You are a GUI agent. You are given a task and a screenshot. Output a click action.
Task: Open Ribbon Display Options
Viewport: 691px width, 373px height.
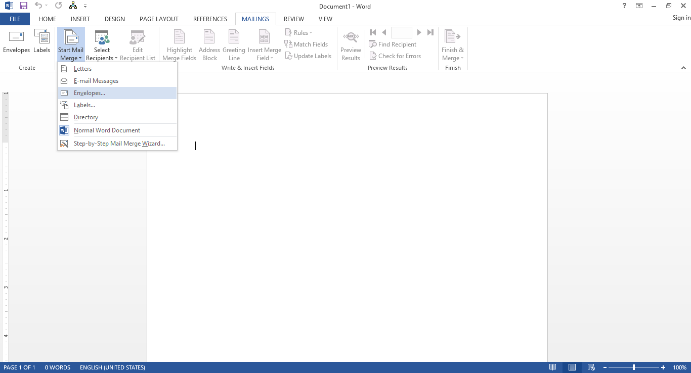[x=639, y=6]
